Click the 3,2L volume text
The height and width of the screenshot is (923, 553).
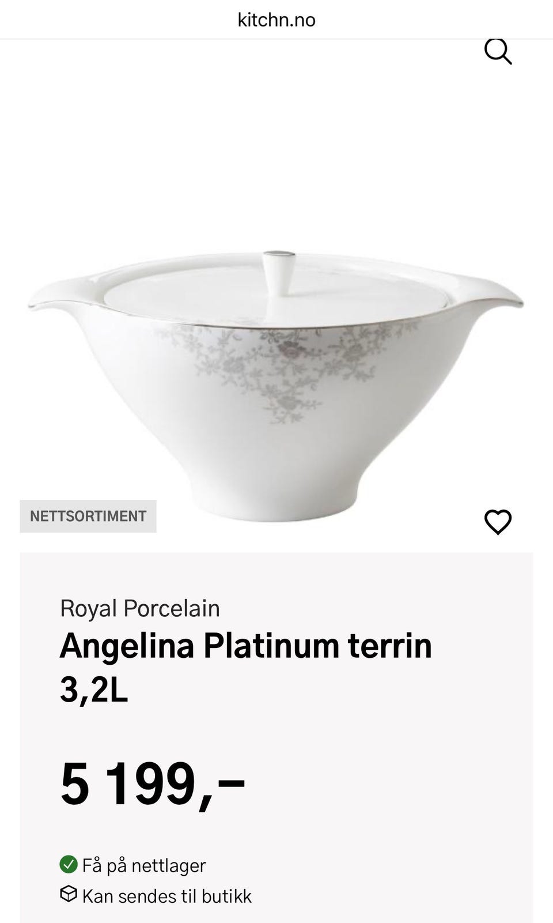coord(94,690)
